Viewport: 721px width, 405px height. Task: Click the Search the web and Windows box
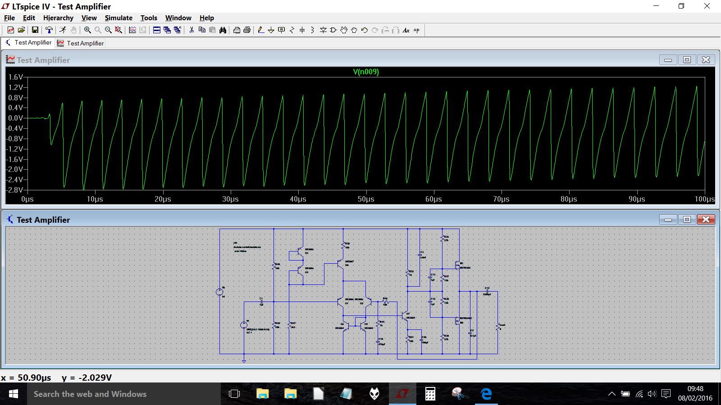click(x=123, y=394)
